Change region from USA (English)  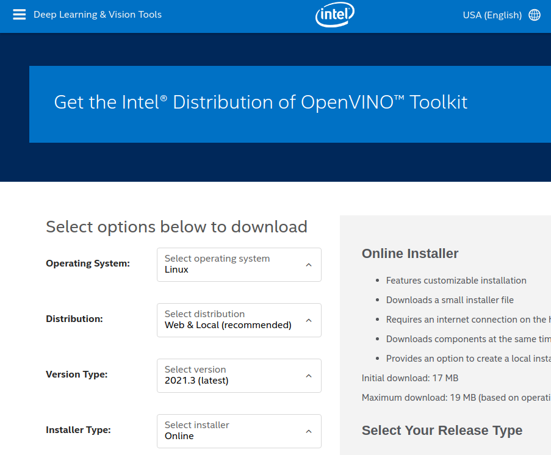click(492, 15)
